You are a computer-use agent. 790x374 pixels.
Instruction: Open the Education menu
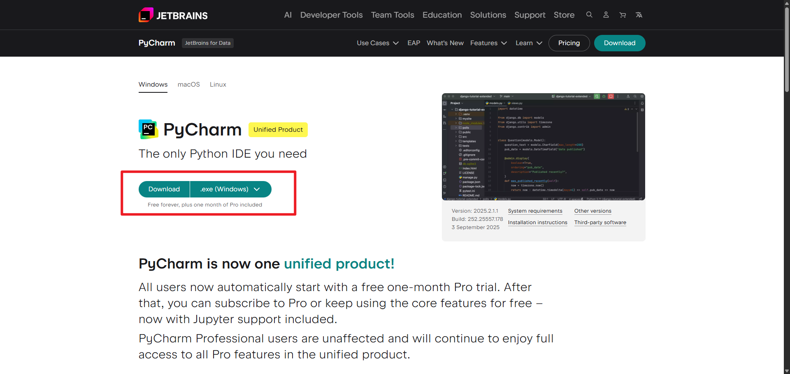pos(442,15)
